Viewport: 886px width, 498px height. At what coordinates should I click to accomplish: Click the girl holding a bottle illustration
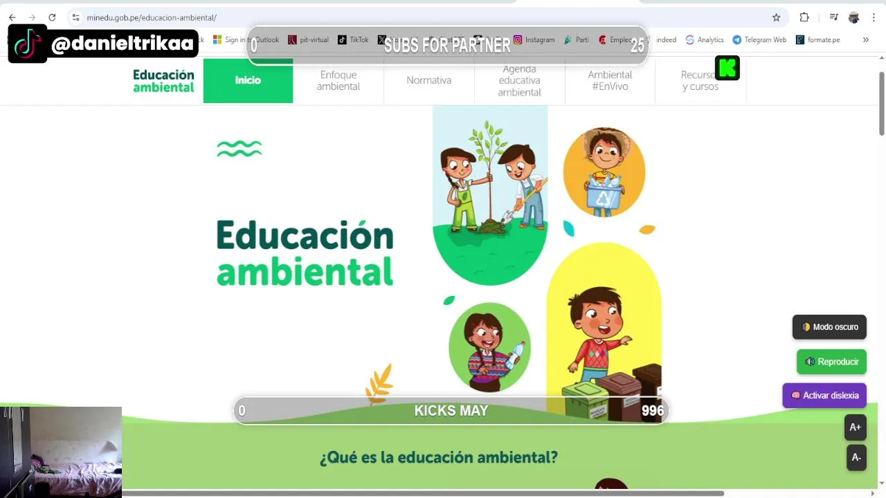[490, 347]
